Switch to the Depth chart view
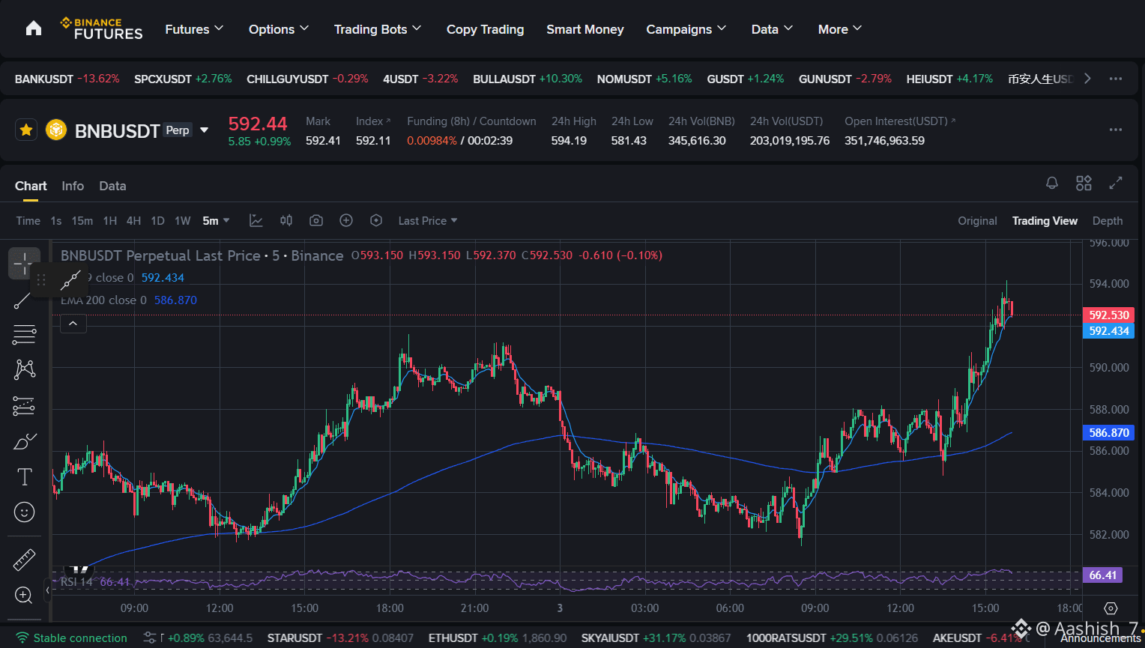The width and height of the screenshot is (1145, 648). [1108, 221]
